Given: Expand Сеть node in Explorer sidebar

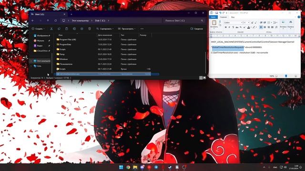Looking at the screenshot, I should point(31,66).
